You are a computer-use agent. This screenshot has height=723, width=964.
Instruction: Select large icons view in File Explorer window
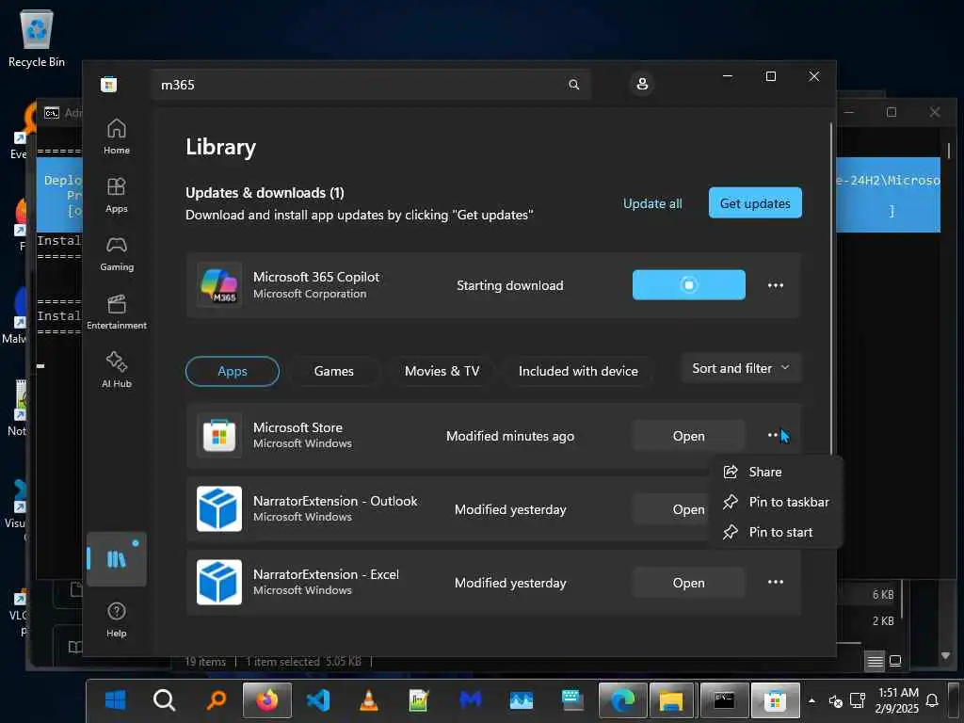click(895, 661)
